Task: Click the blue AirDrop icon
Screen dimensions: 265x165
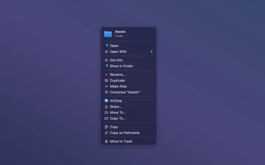Action: 106,101
